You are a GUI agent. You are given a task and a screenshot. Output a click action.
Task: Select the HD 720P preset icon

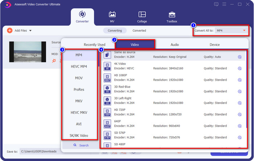coord(107,112)
